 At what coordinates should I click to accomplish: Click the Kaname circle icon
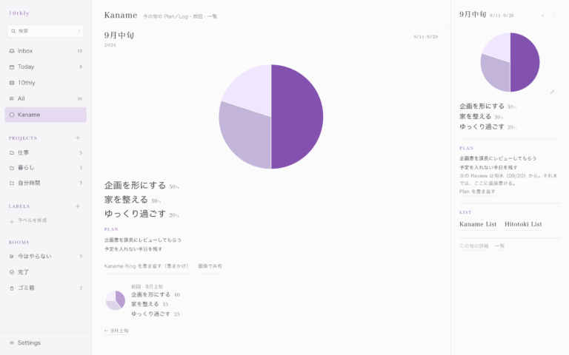tap(12, 115)
